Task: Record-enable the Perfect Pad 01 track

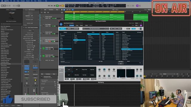Action: (50, 18)
